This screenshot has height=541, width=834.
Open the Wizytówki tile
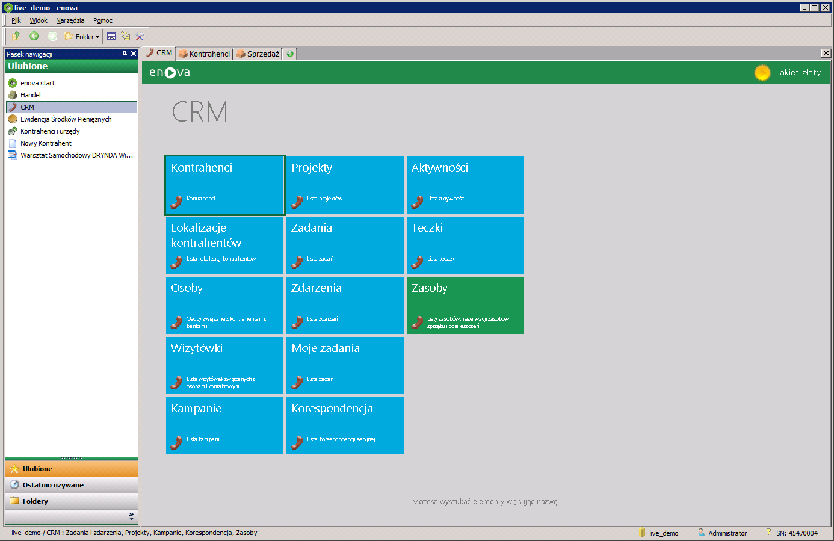[x=224, y=365]
